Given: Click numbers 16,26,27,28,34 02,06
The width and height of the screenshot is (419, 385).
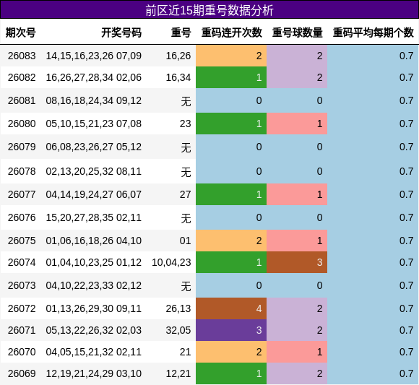Looking at the screenshot, I should click(x=93, y=77).
